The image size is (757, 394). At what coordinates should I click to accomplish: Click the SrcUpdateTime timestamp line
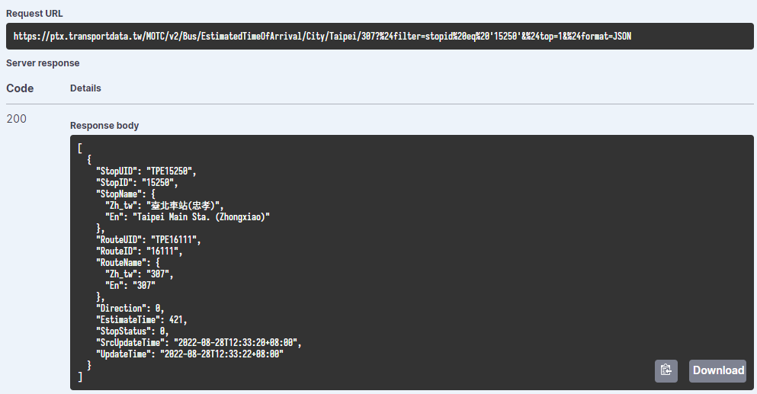(x=198, y=343)
